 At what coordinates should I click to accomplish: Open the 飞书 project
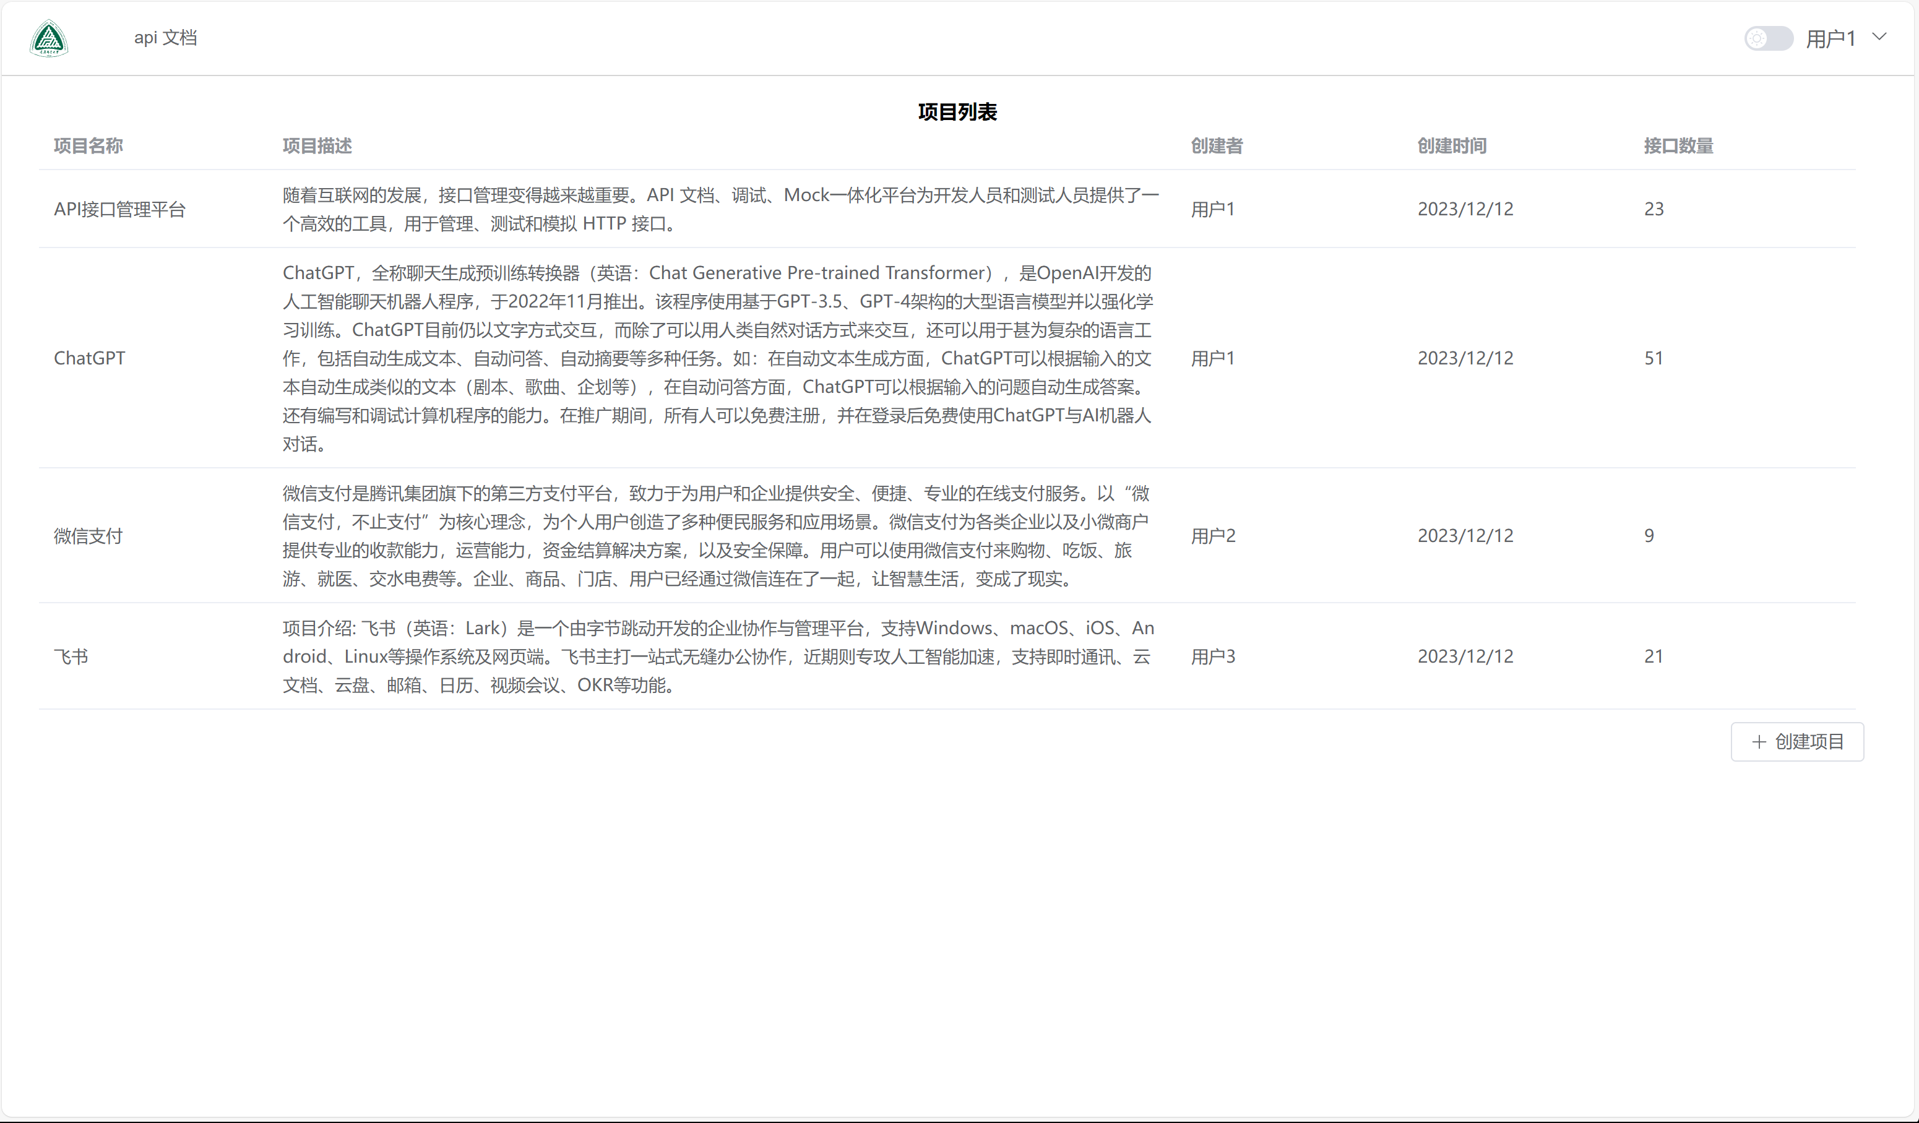pos(72,656)
